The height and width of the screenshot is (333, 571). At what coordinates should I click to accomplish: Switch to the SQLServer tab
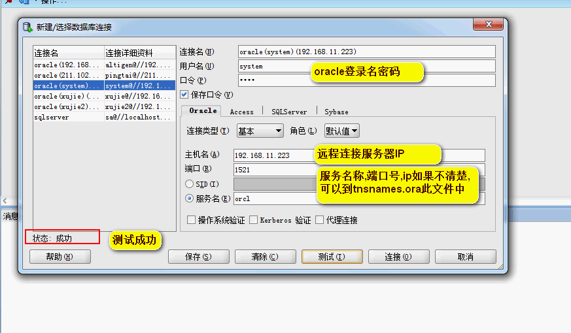point(289,112)
